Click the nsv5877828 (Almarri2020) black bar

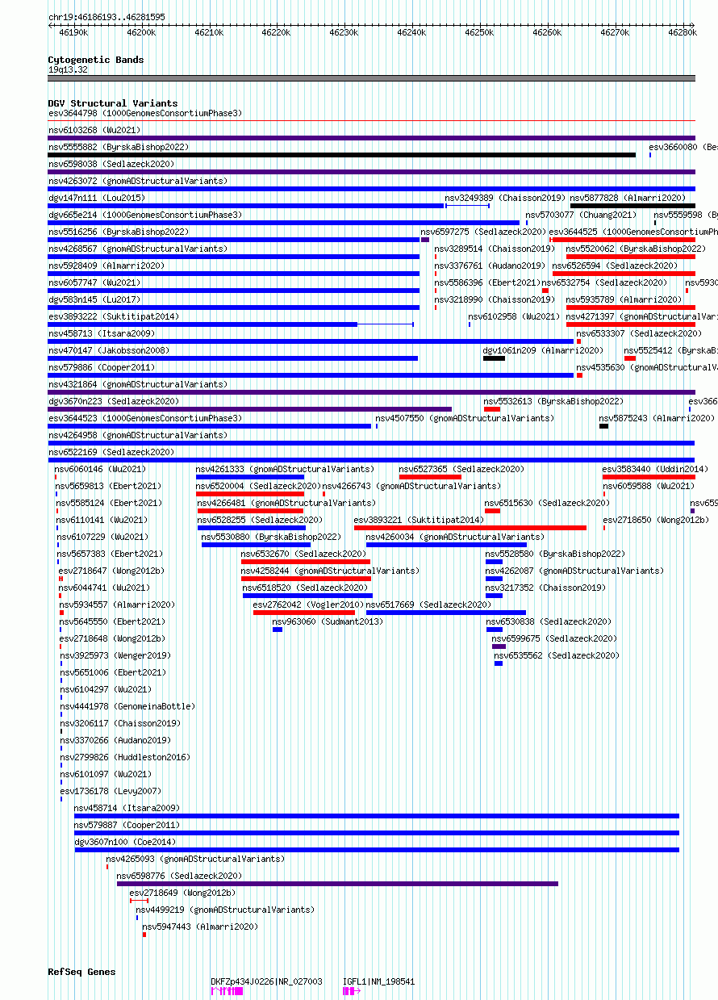pos(632,206)
